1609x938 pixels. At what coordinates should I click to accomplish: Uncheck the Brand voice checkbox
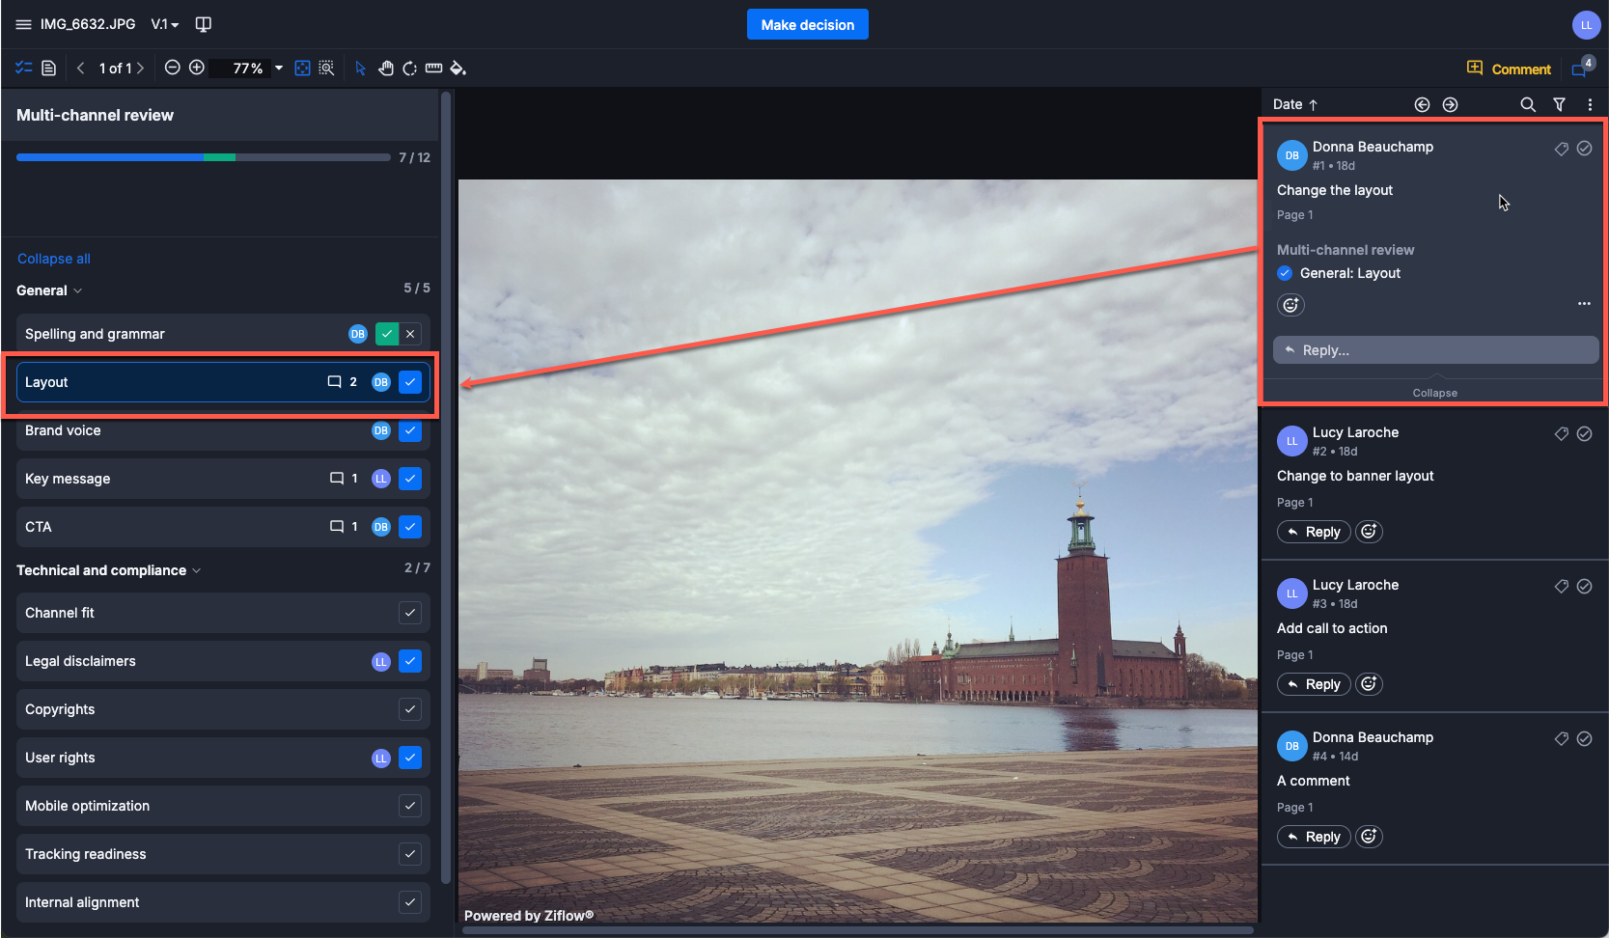coord(410,430)
